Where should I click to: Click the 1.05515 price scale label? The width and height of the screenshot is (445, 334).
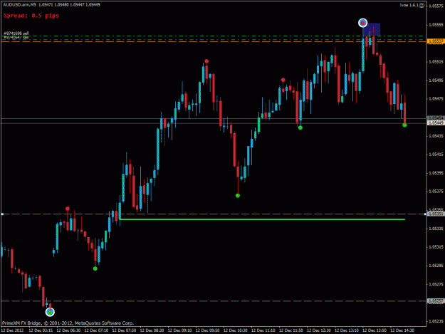coord(436,61)
